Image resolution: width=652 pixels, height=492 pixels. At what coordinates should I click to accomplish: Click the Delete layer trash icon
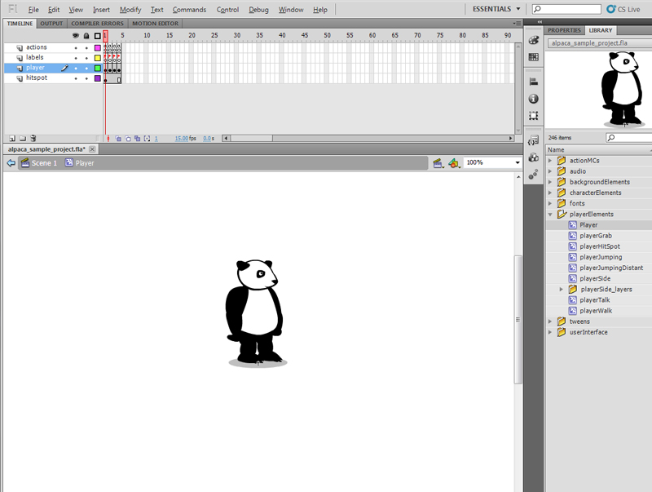point(34,139)
